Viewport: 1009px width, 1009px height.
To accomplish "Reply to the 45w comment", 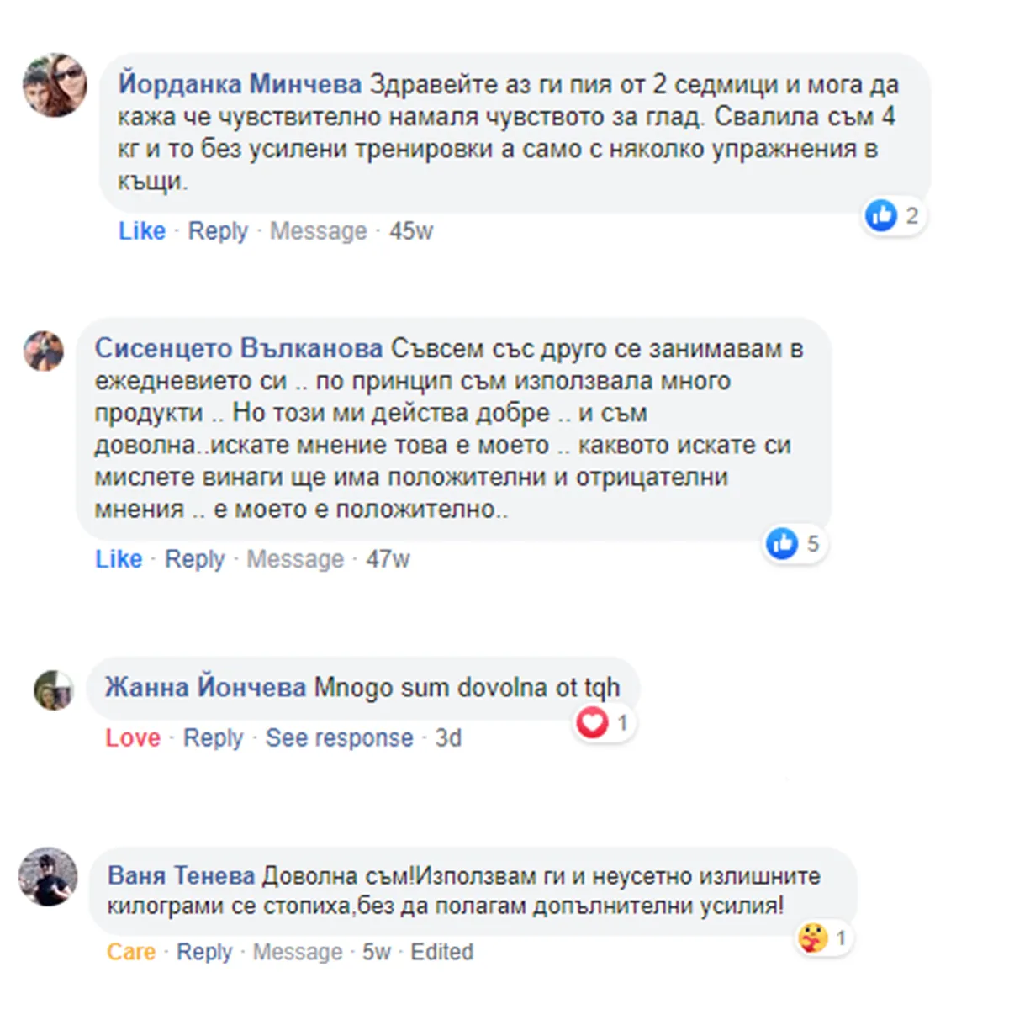I will click(218, 230).
